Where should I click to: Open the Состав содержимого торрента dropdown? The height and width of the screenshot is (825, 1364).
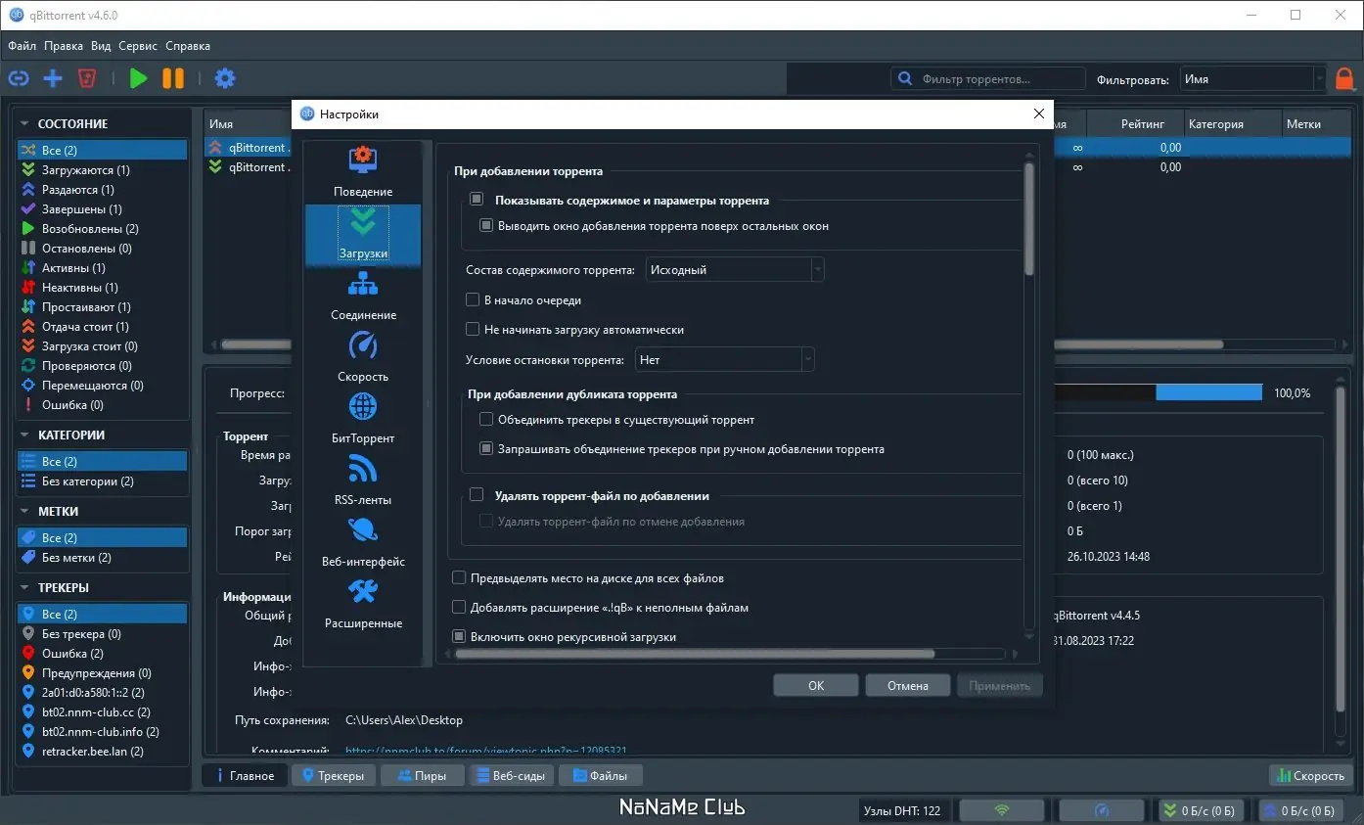(733, 269)
